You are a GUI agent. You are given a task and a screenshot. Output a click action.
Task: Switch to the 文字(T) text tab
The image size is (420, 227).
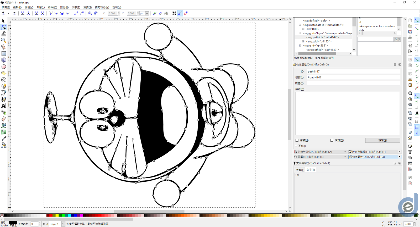pyautogui.click(x=311, y=170)
